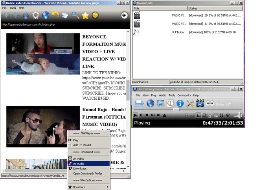Toggle repeat-one button in player
This screenshot has width=261, height=190.
tap(204, 115)
